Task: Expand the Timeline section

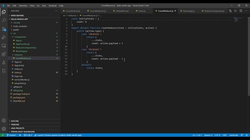Action: point(15,124)
